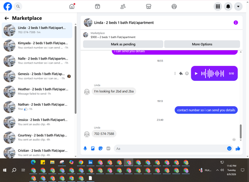React to the audio message

coord(187,73)
